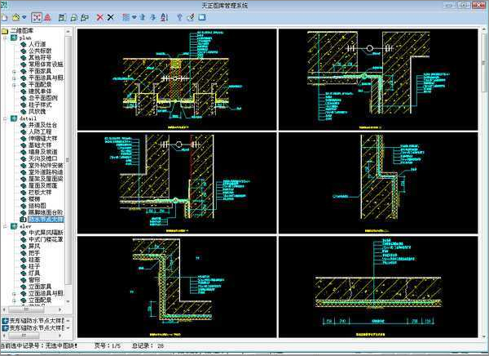Viewport: 489px width, 356px height.
Task: Click the page-down arrow toolbar icon
Action: pyautogui.click(x=153, y=17)
